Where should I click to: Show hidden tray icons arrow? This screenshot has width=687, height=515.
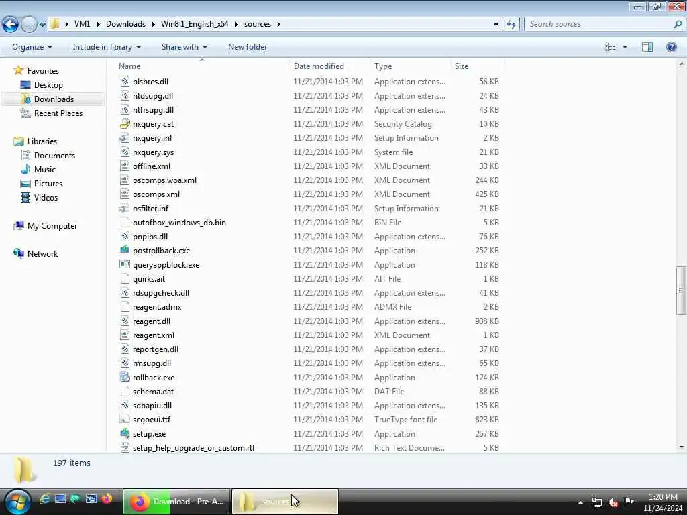pos(580,502)
